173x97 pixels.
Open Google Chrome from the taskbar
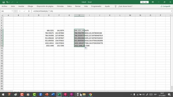90,95
